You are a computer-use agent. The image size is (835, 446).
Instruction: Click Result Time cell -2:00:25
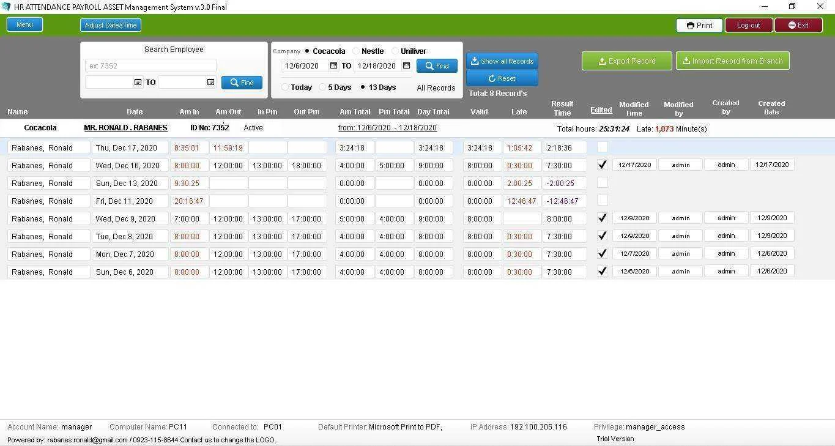(x=565, y=183)
